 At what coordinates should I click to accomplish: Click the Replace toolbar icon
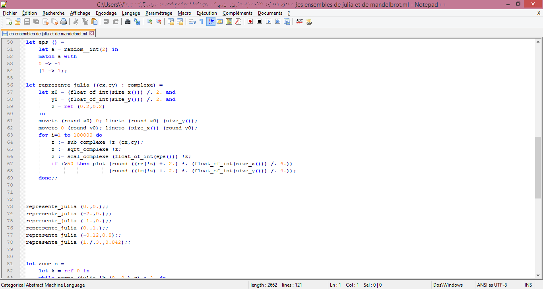[137, 21]
